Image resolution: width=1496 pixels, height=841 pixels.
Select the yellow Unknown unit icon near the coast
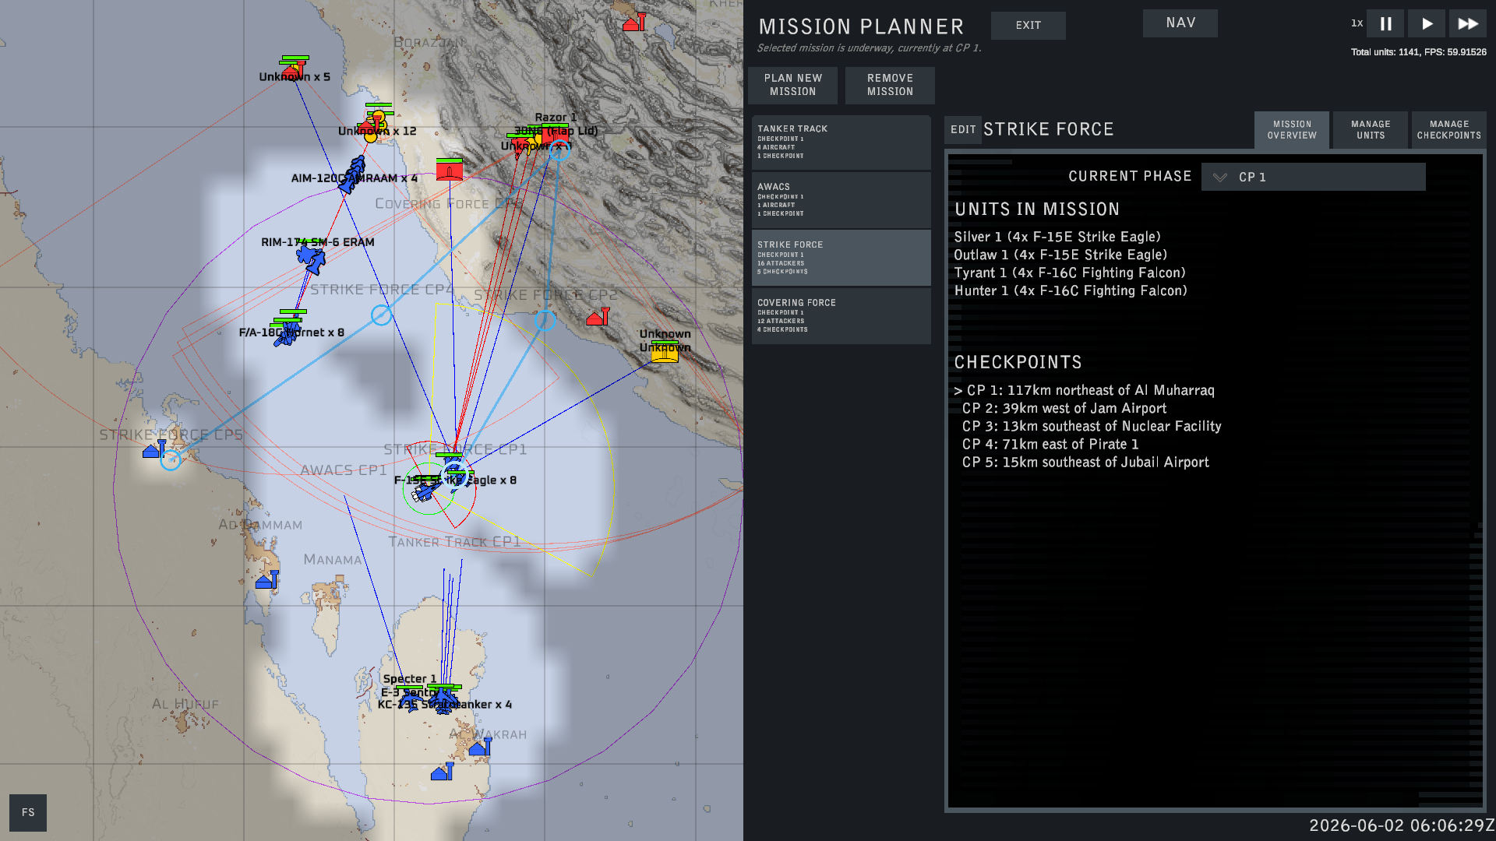(665, 354)
